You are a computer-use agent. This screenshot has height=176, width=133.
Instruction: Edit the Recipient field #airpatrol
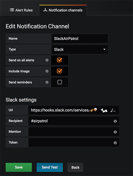click(x=74, y=121)
